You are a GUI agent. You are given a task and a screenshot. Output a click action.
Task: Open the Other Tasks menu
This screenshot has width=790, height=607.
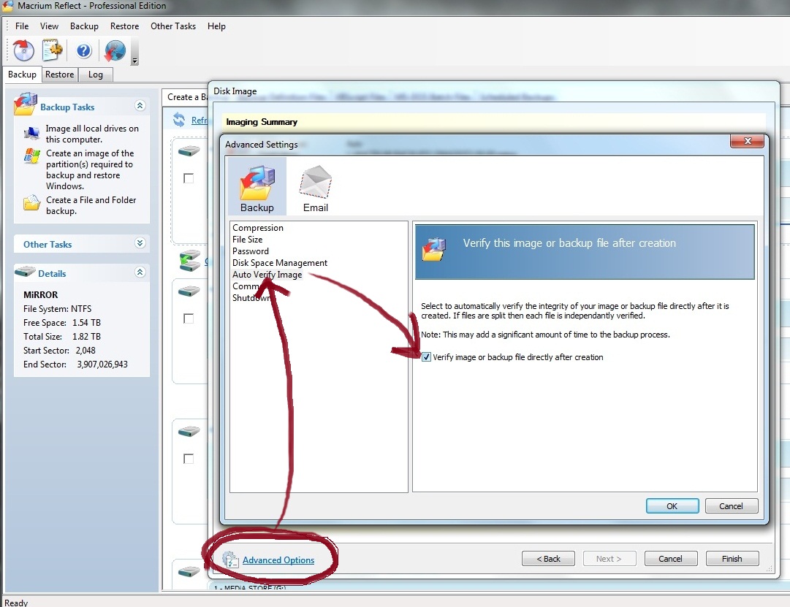pyautogui.click(x=172, y=26)
